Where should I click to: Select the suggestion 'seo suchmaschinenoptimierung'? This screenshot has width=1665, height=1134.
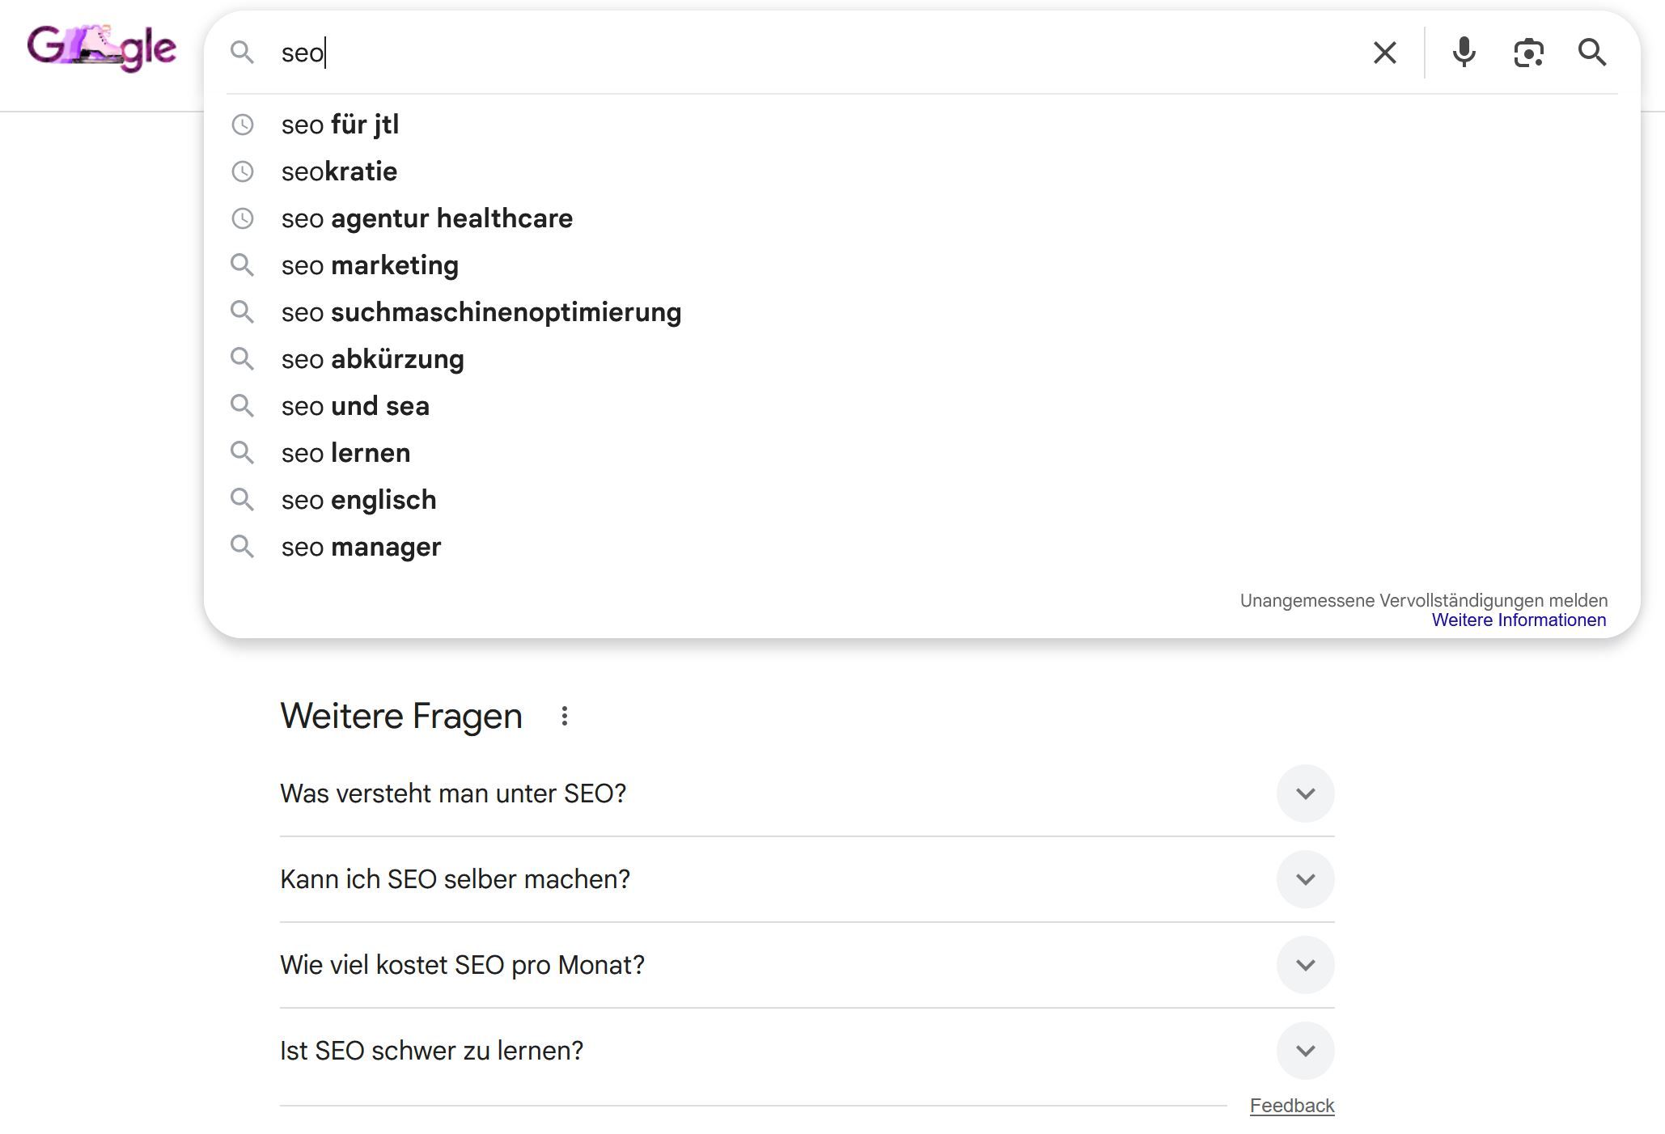pos(481,311)
